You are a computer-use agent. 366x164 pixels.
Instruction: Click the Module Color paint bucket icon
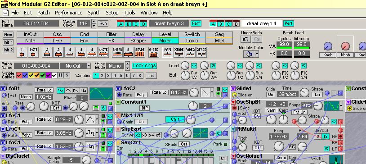(249, 54)
